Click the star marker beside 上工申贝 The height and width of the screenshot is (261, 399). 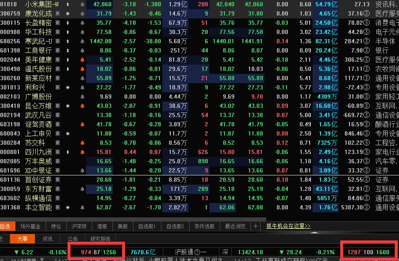68,133
